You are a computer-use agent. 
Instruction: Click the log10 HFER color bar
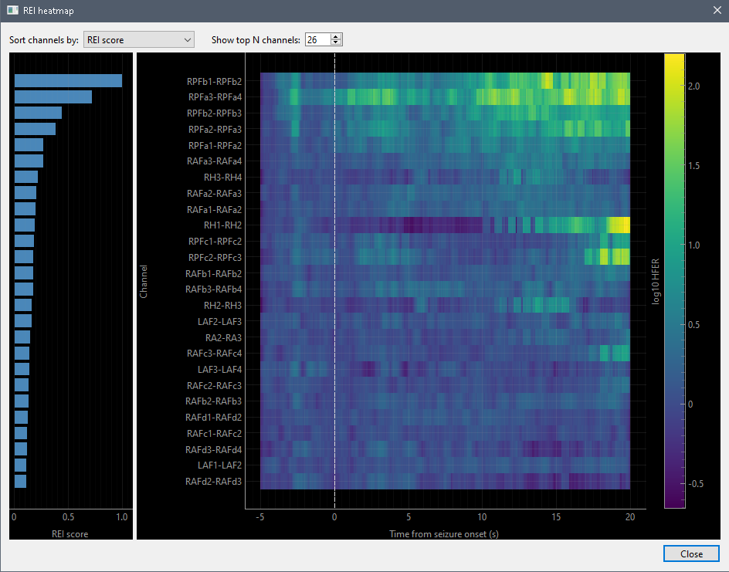[674, 281]
